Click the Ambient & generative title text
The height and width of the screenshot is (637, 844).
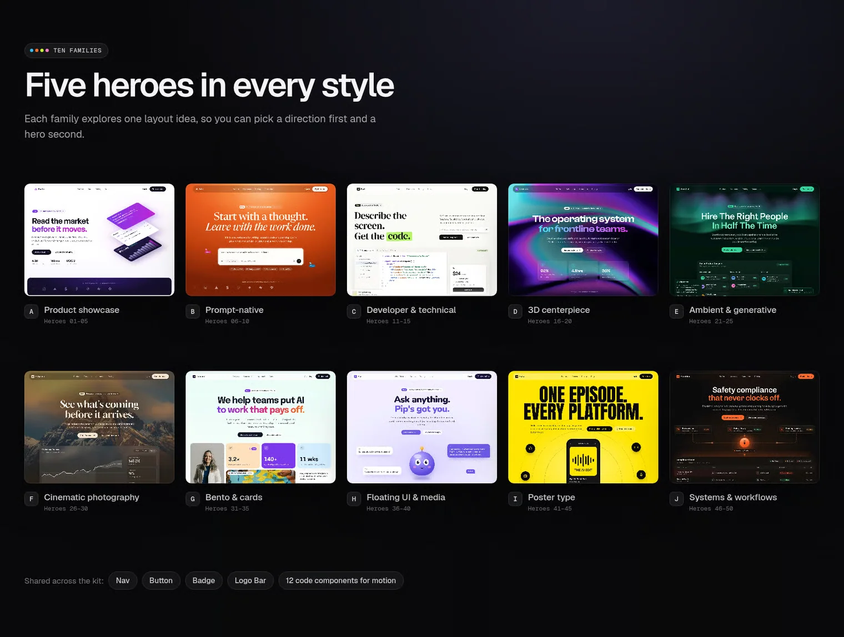click(733, 310)
